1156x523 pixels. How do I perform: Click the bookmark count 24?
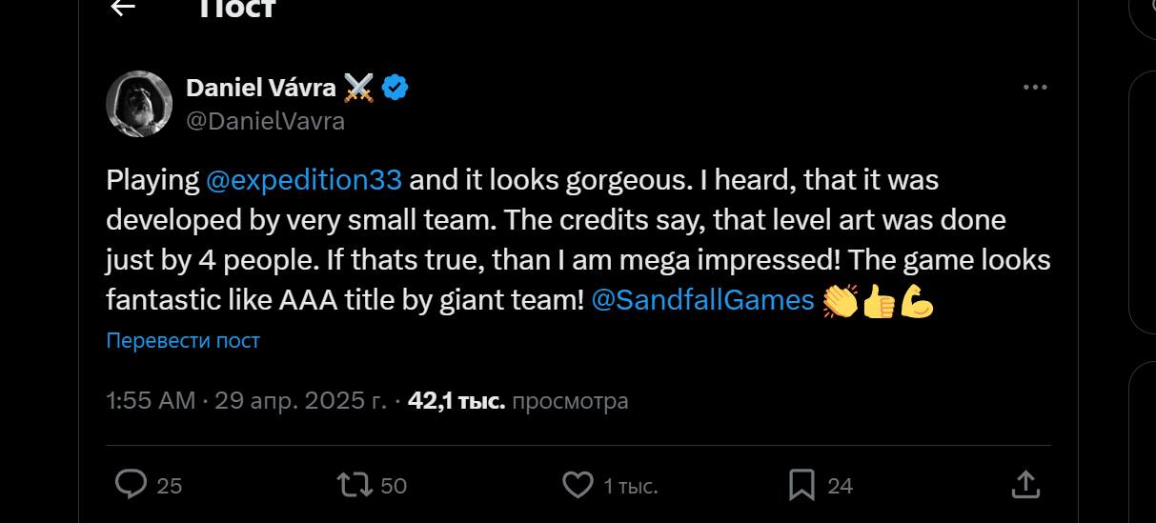point(840,486)
